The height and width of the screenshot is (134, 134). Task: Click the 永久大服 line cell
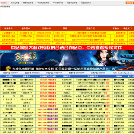click(67, 86)
